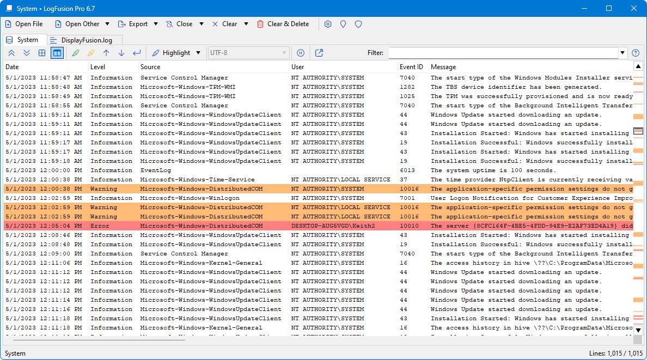Expand the Highlight dropdown arrow
The image size is (647, 360).
pos(198,53)
